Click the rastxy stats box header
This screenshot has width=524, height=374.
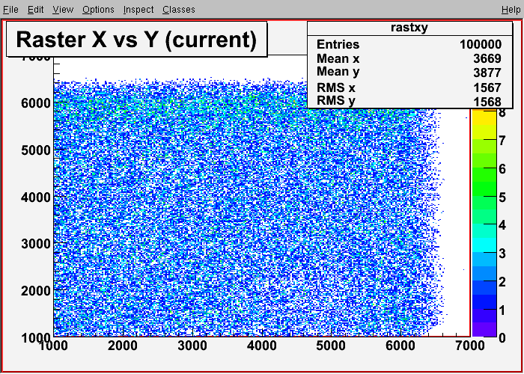click(x=409, y=28)
